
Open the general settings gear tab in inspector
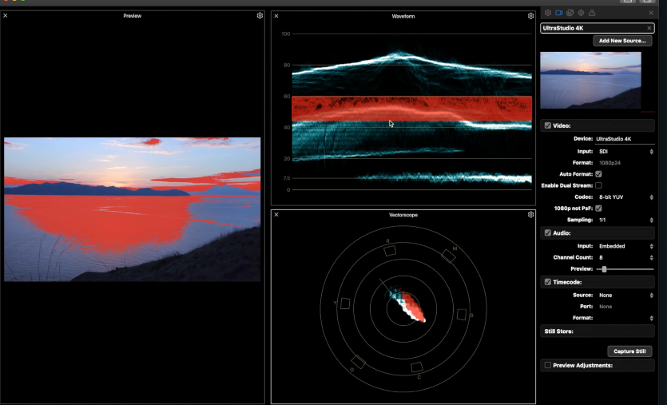click(548, 14)
